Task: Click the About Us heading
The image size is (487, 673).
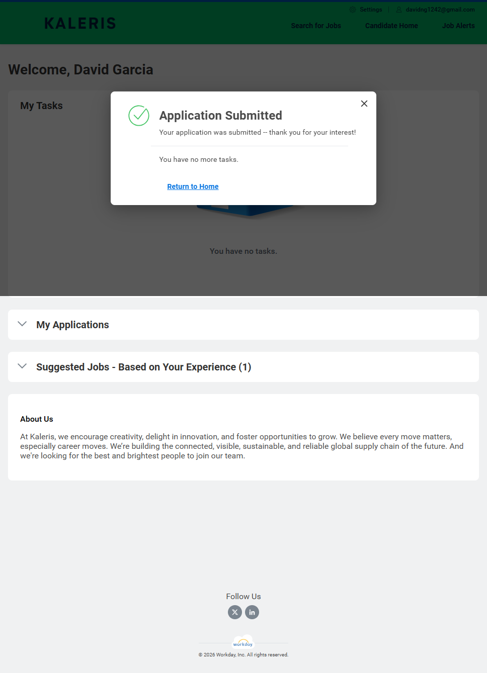Action: 37,419
